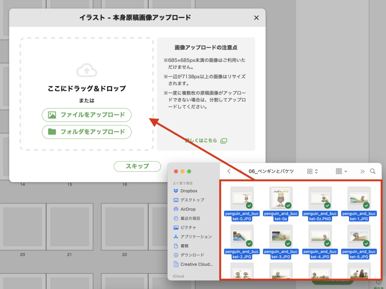
Task: Click フォルダをアップロード button
Action: point(87,132)
